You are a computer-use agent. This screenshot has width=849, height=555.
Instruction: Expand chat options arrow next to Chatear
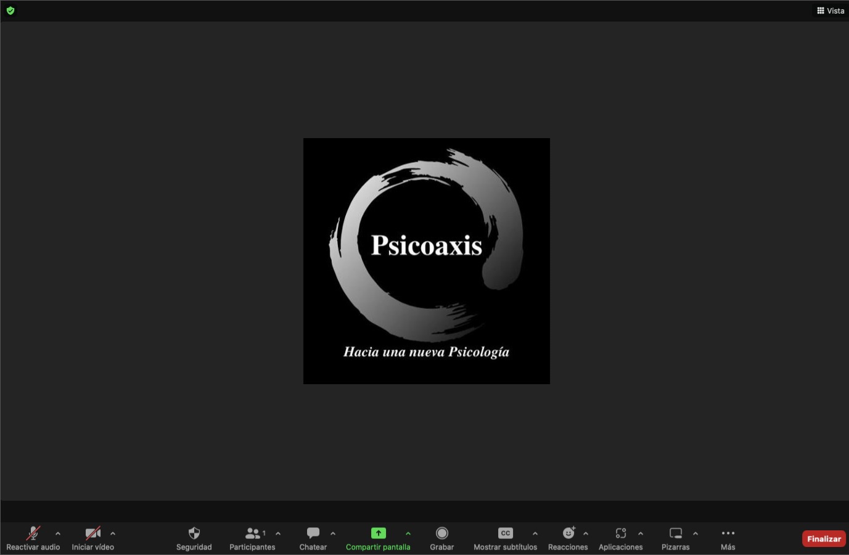coord(333,533)
